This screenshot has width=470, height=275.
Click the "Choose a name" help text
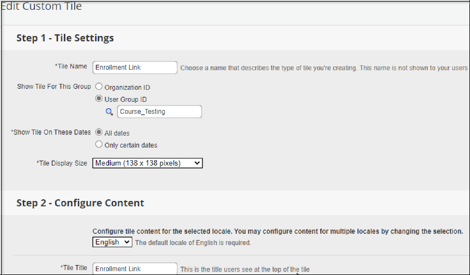323,68
